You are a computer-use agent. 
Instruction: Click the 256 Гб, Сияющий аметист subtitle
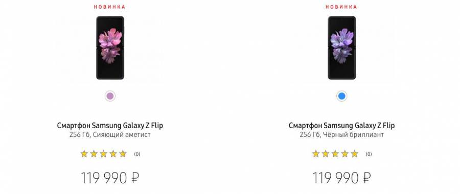click(110, 135)
